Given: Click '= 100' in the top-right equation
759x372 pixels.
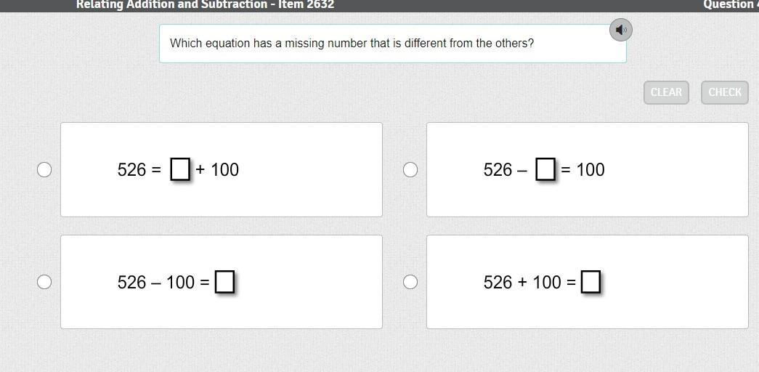Looking at the screenshot, I should [x=583, y=170].
